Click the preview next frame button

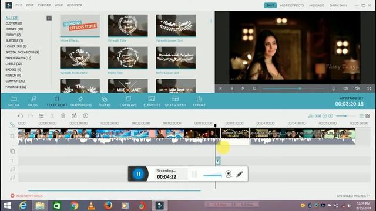pos(232,89)
